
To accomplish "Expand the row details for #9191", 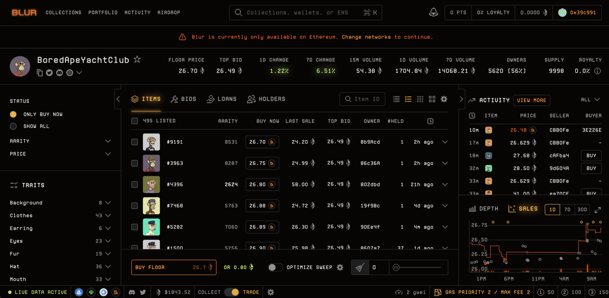I will click(x=445, y=142).
